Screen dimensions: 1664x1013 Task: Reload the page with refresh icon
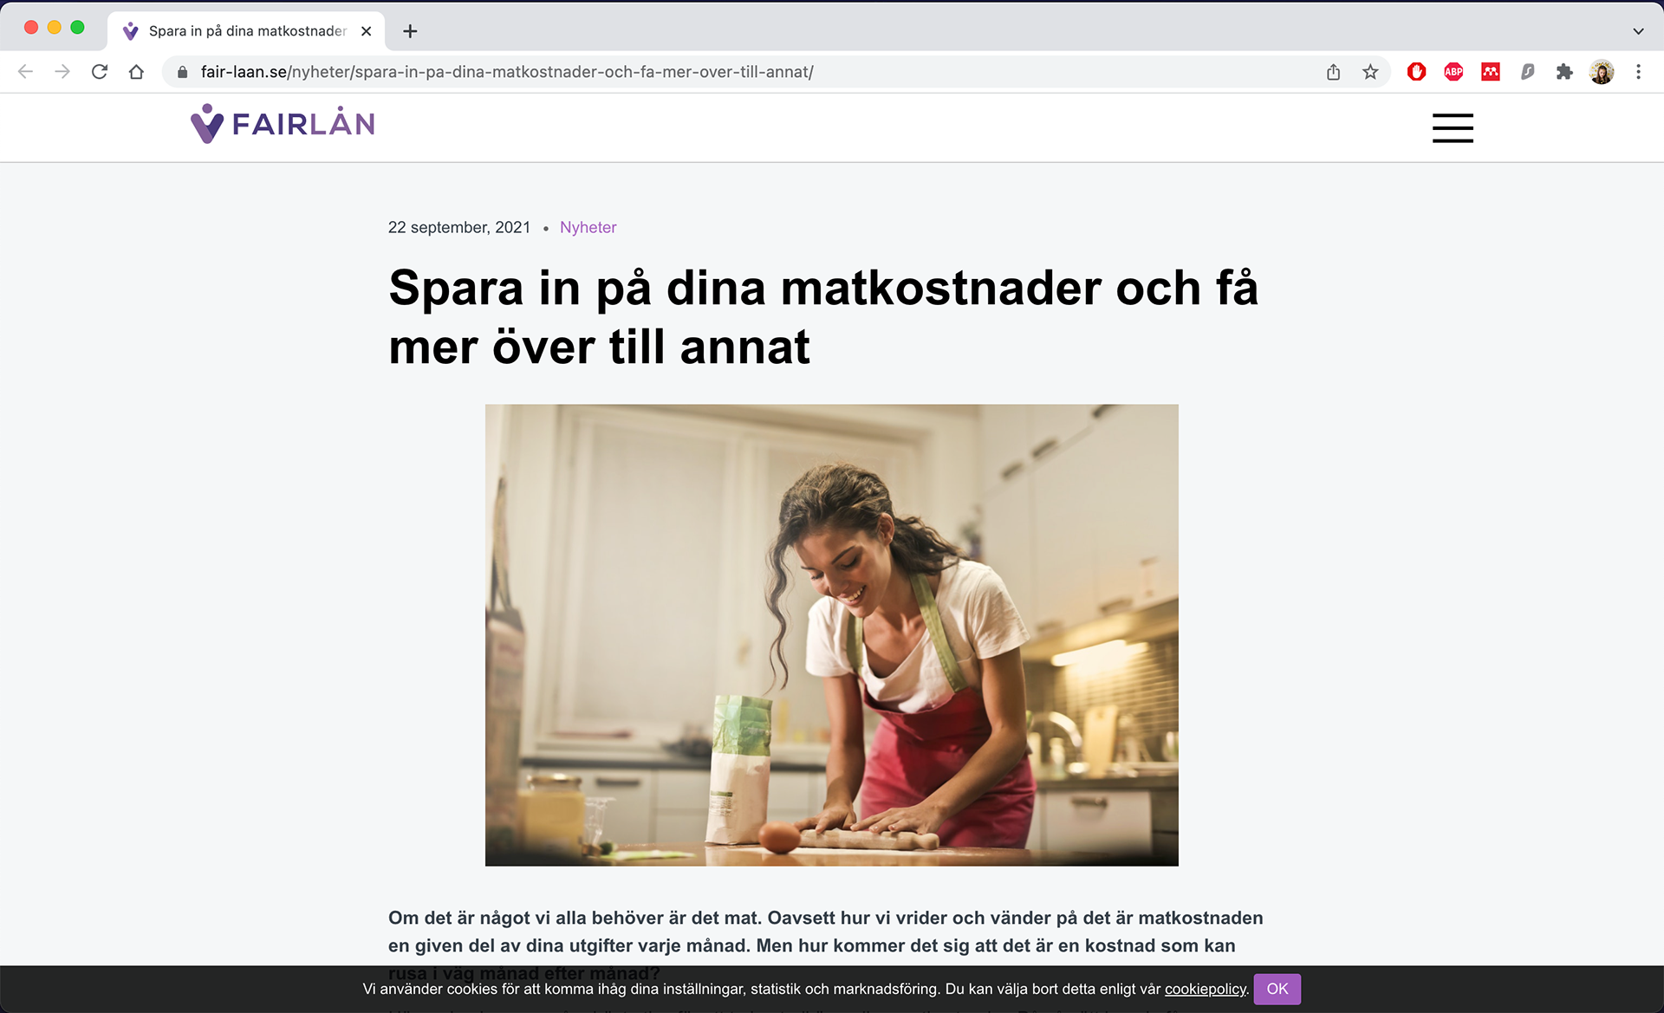pyautogui.click(x=100, y=72)
